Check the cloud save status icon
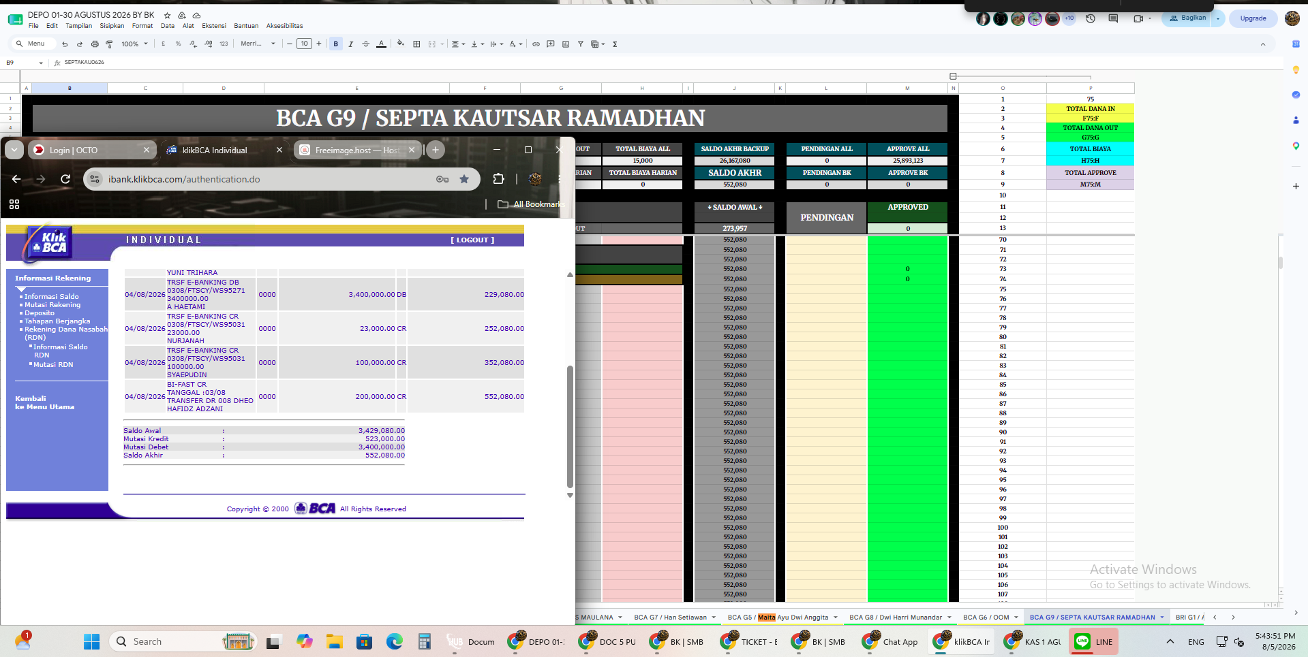Screen dimensions: 1308x657 click(x=197, y=15)
